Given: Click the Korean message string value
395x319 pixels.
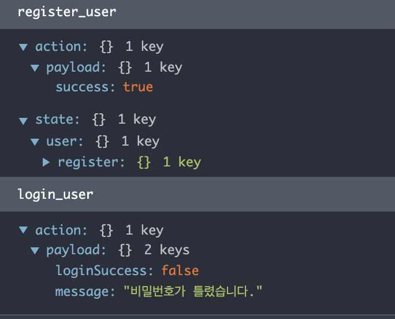Looking at the screenshot, I should pyautogui.click(x=193, y=291).
